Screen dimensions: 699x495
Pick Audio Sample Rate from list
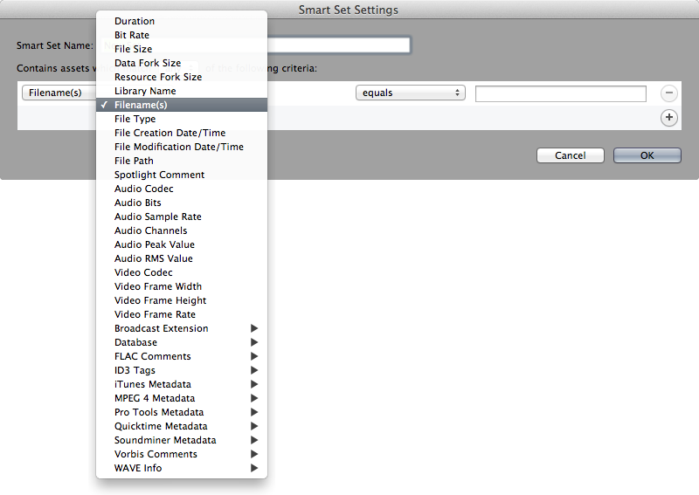158,217
